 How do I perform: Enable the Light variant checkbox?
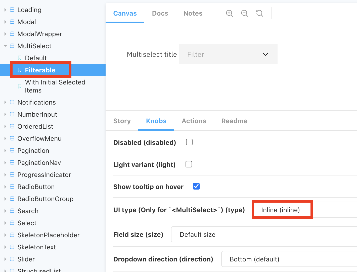(189, 164)
